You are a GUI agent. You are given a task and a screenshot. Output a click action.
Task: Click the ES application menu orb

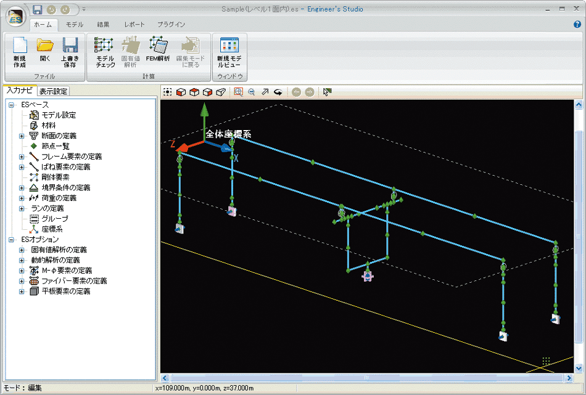pyautogui.click(x=15, y=17)
